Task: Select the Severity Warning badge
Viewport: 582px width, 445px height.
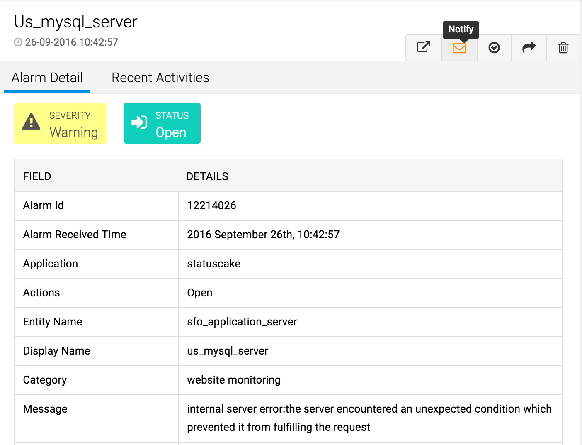Action: click(x=61, y=123)
